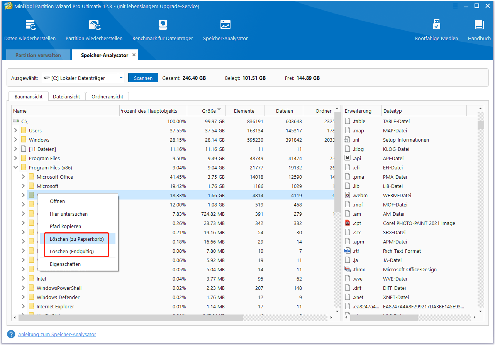The height and width of the screenshot is (345, 495).
Task: Sort by Elemente column header
Action: 245,111
